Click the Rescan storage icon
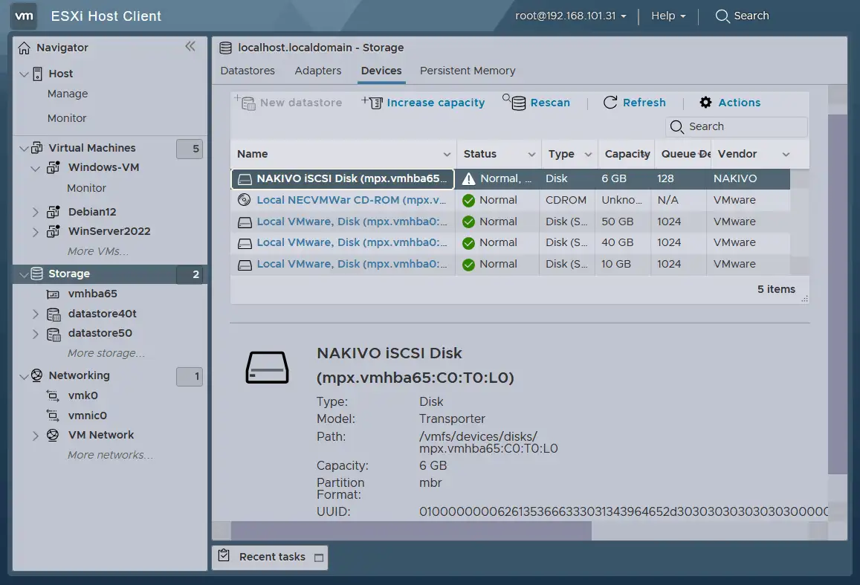 tap(514, 101)
